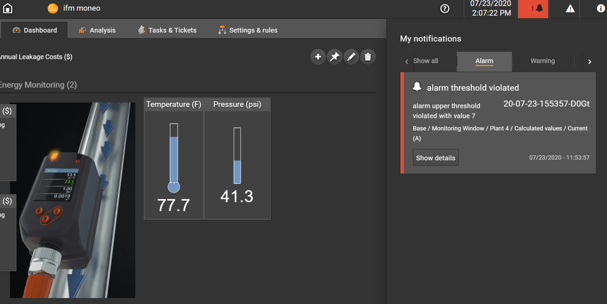
Task: Select Show all notifications filter
Action: coord(425,61)
